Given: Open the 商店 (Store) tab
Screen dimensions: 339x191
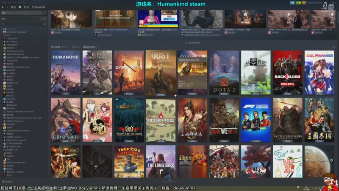Looking at the screenshot, I should click(x=13, y=7).
